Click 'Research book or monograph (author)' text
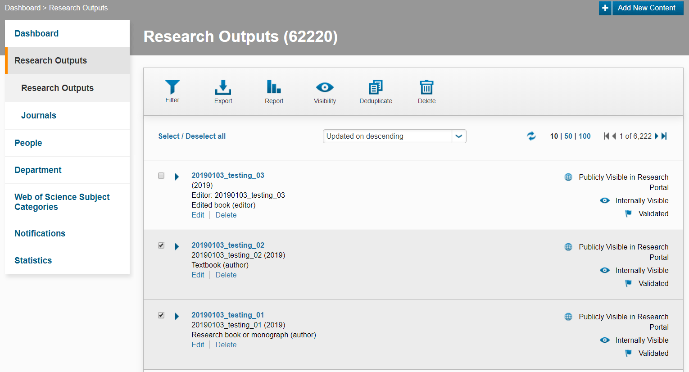This screenshot has height=372, width=689. 254,335
